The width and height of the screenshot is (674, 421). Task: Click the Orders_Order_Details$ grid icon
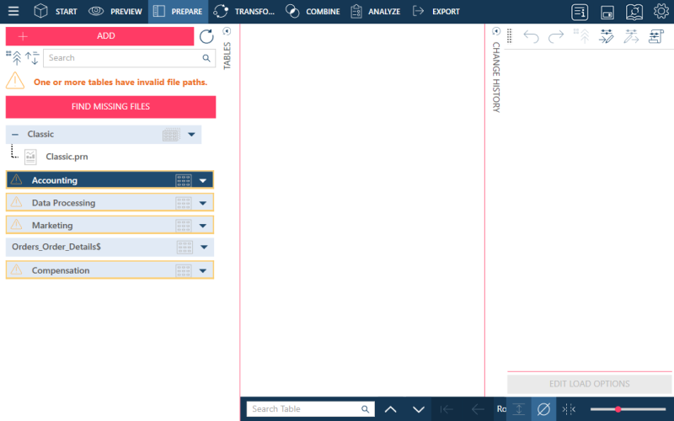coord(185,247)
